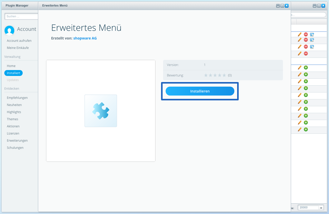Click the blue reinstall icon in third plugin row
The width and height of the screenshot is (329, 214).
[312, 47]
